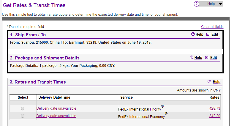Click Help icon in Rates and Transit Times

[209, 81]
